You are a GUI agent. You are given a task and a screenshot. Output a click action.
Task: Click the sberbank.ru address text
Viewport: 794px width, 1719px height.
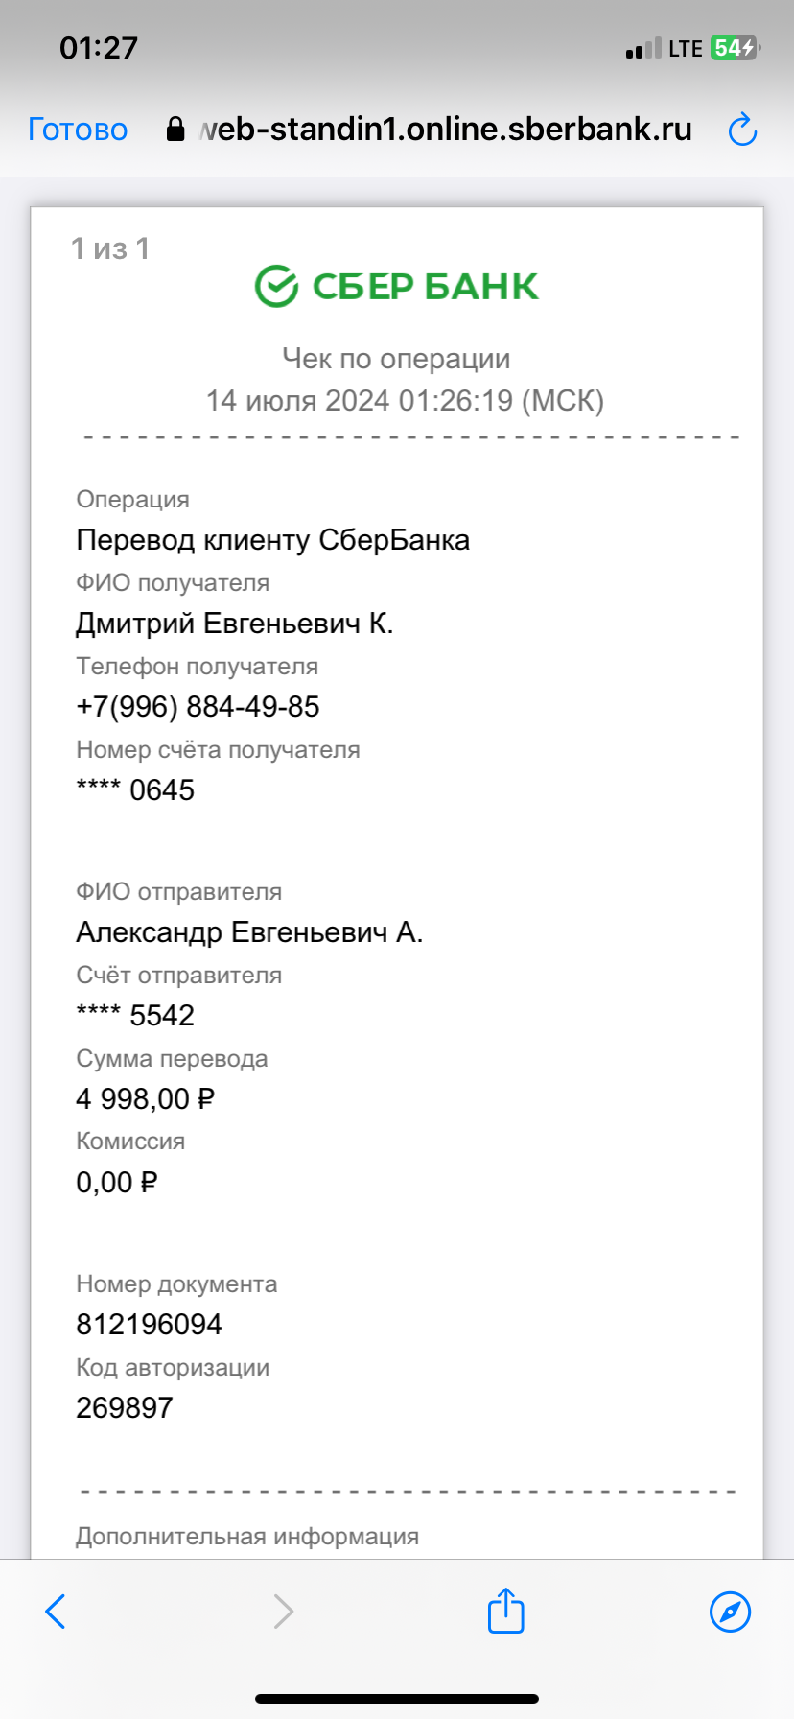(446, 130)
